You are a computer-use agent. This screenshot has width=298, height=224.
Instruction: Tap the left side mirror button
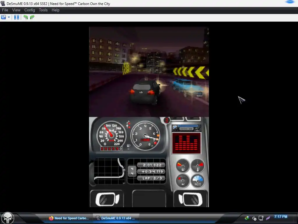pyautogui.click(x=107, y=199)
